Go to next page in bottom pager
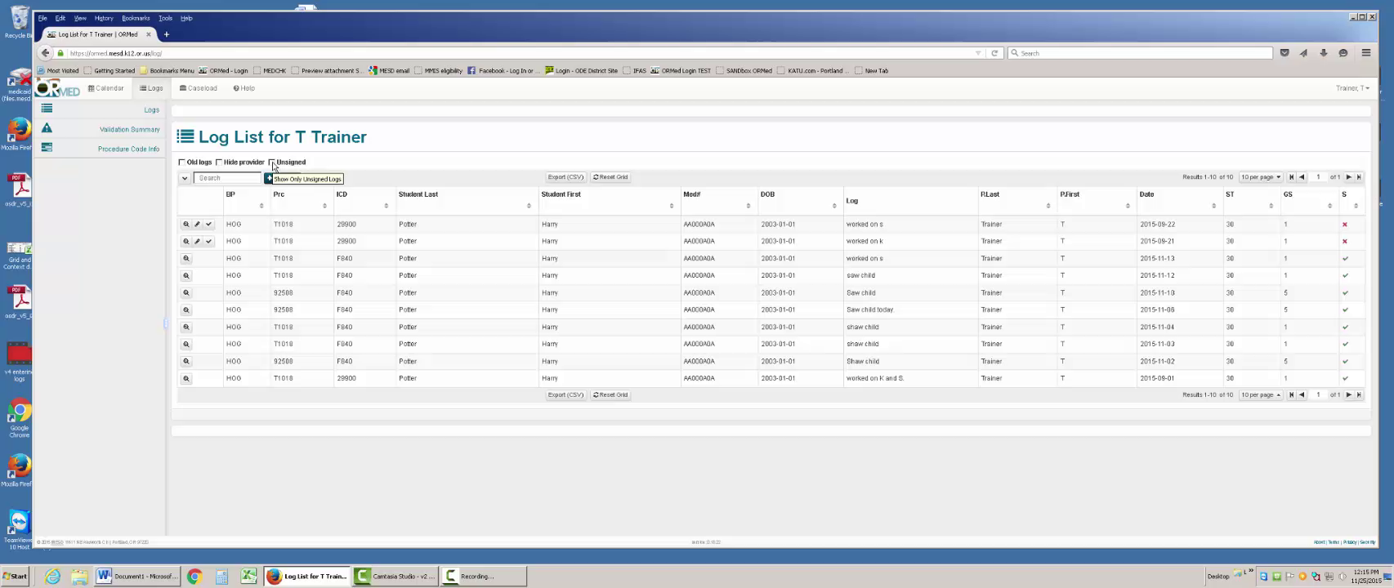The image size is (1394, 588). (1348, 394)
